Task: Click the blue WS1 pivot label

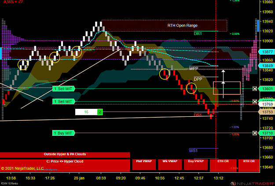Action: coord(193,151)
